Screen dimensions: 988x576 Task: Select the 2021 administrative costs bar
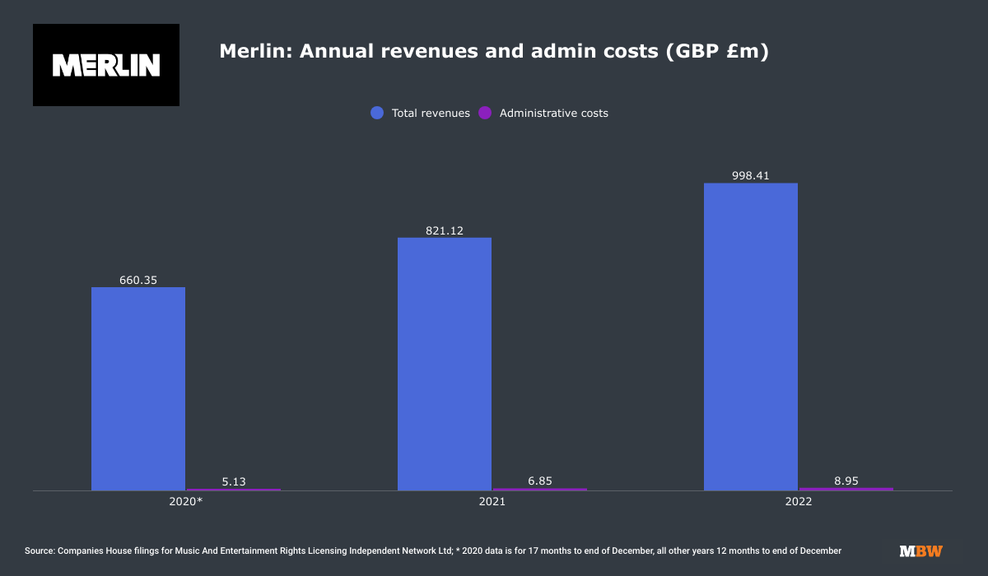tap(540, 489)
